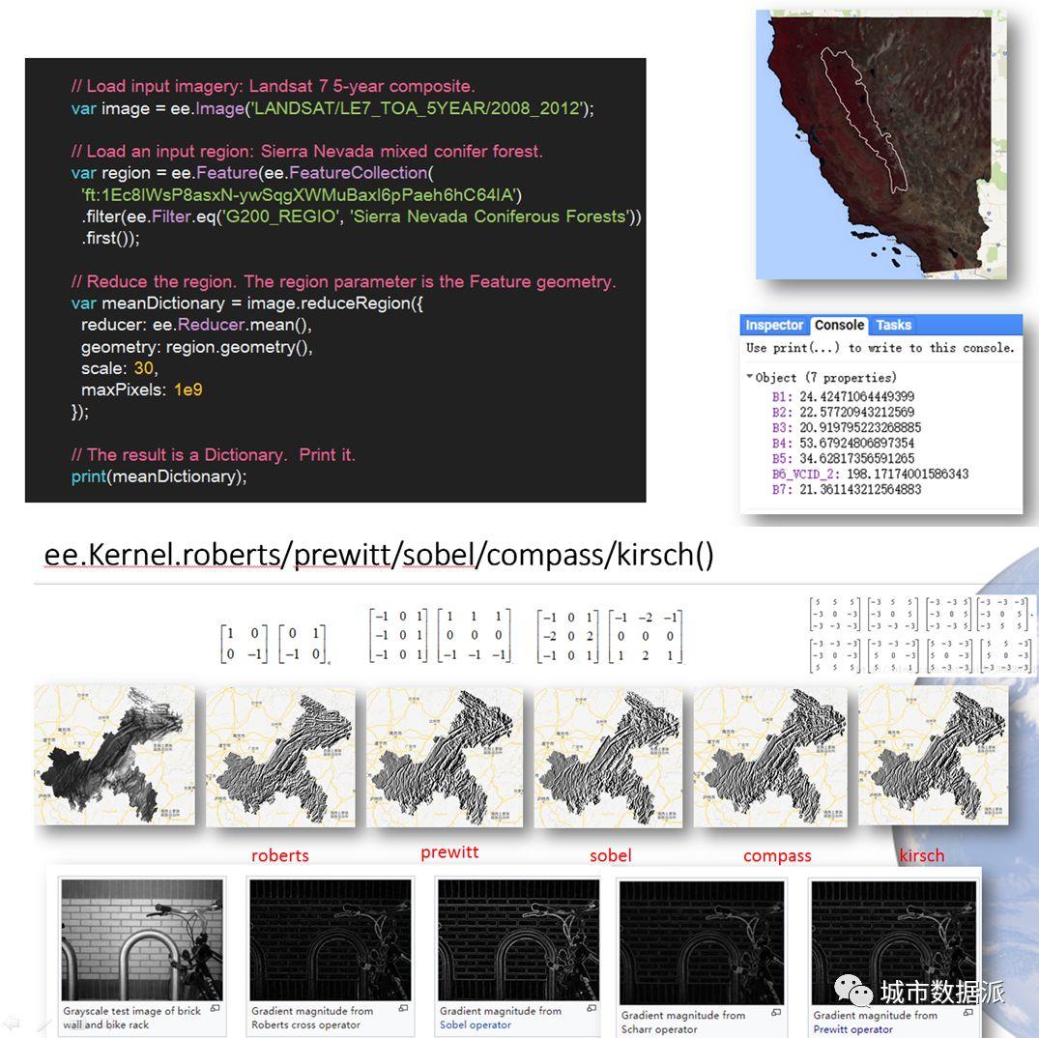1039x1038 pixels.
Task: Click the B5 property value in console
Action: tap(856, 458)
